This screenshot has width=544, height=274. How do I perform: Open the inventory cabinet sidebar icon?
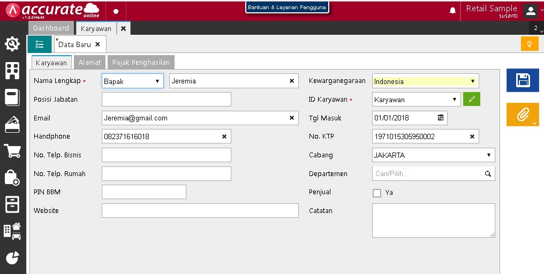tap(12, 204)
